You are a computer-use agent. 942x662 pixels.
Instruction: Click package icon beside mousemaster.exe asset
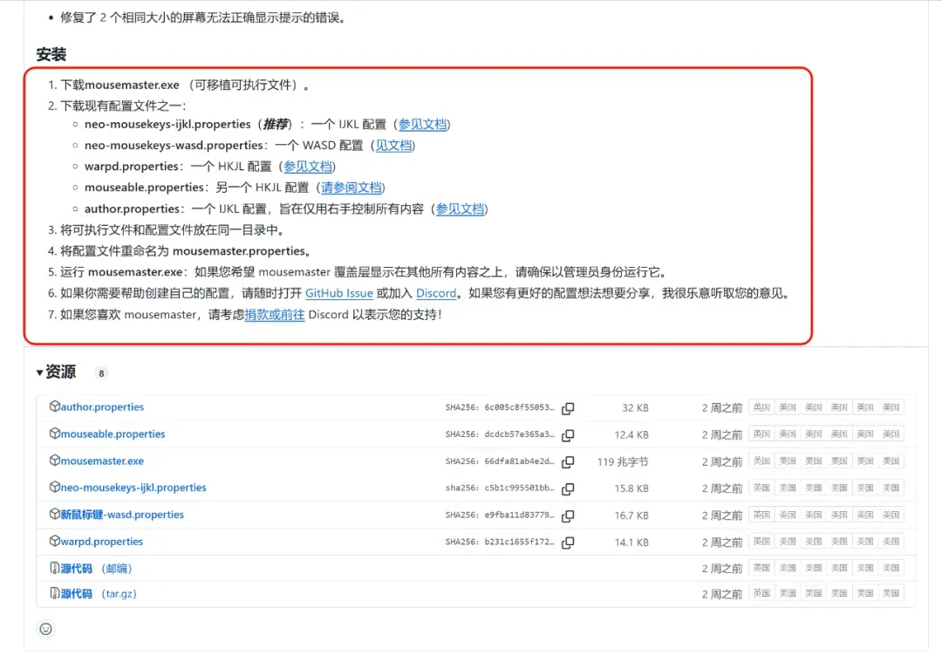point(54,461)
